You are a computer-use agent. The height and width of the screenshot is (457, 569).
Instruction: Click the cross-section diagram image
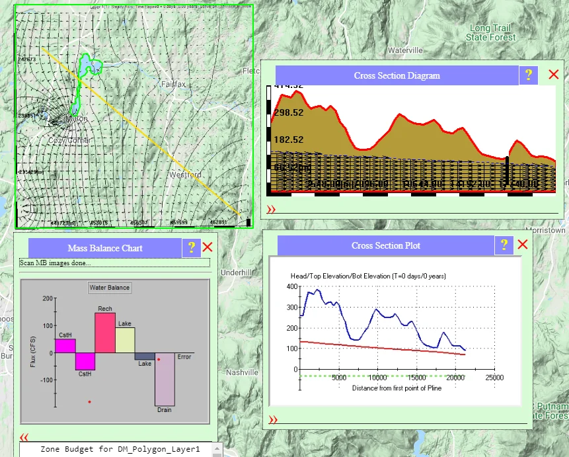tap(411, 141)
